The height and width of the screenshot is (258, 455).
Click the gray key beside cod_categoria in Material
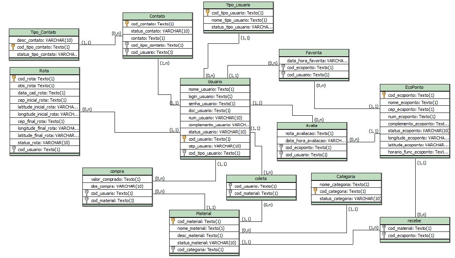pos(173,249)
